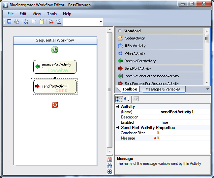Click toolbox scrollbar up arrow
The image size is (214, 178).
[x=207, y=31]
